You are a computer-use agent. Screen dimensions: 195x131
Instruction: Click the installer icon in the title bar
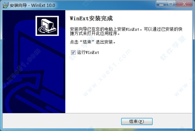click(x=5, y=5)
